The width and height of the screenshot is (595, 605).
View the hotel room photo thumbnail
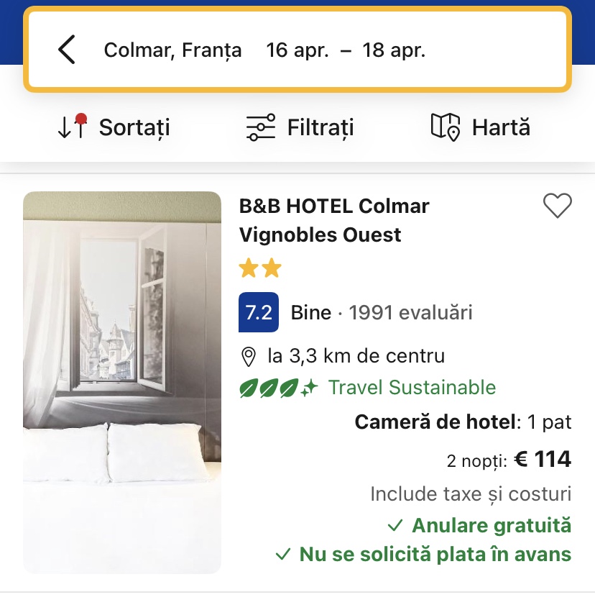[122, 382]
